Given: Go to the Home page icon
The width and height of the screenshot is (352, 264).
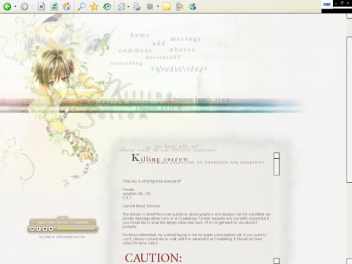Looking at the screenshot, I should pyautogui.click(x=67, y=6).
